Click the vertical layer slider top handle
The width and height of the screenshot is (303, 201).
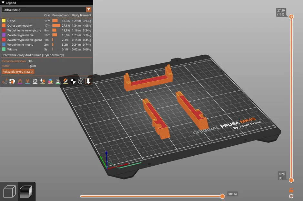click(x=291, y=16)
